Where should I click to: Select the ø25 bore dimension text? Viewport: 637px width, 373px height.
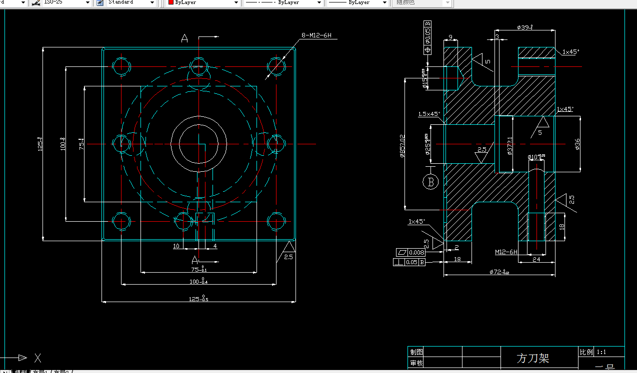click(x=427, y=145)
